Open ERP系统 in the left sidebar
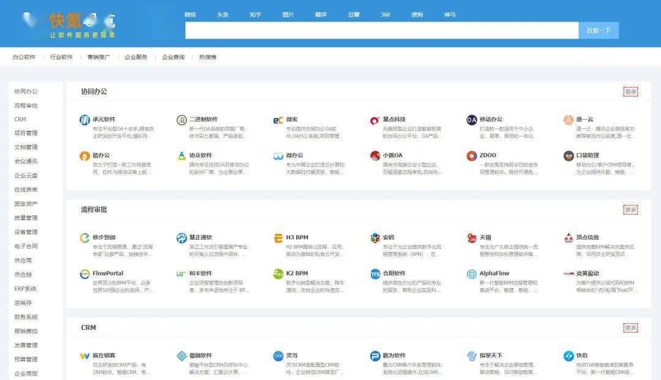The image size is (661, 380). [25, 289]
